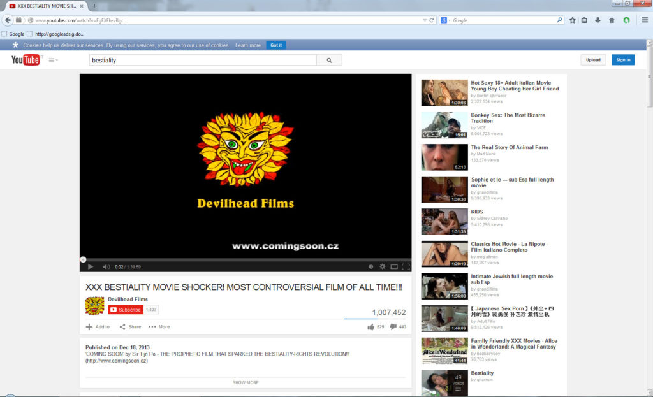Open Alice in Wonderland video thumbnail
Image resolution: width=653 pixels, height=397 pixels.
click(x=444, y=351)
